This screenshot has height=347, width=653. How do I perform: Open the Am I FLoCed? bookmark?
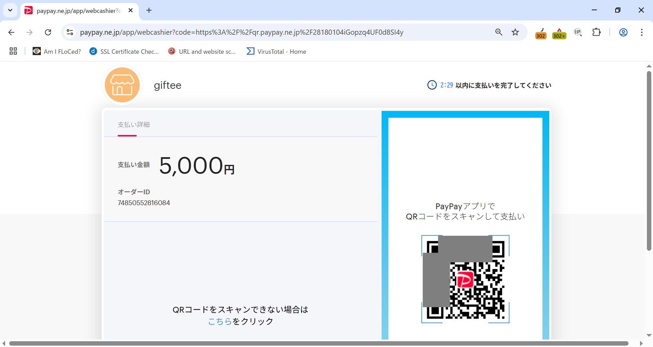coord(57,51)
